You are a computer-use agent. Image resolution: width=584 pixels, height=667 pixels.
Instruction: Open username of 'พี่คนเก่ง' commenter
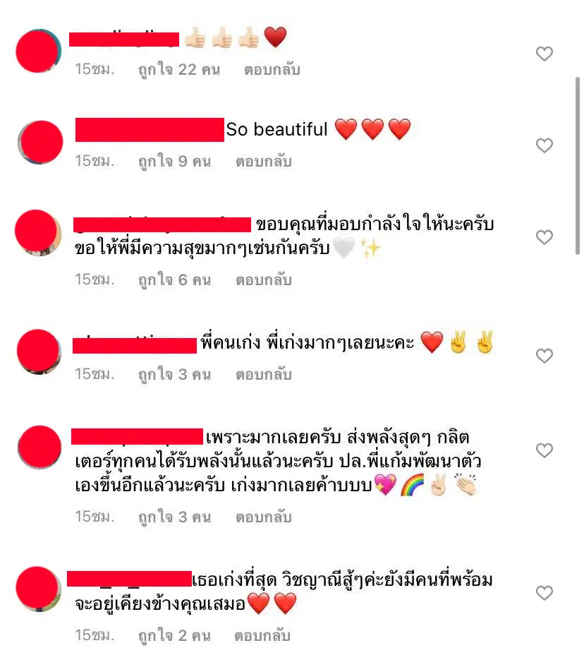pyautogui.click(x=134, y=344)
